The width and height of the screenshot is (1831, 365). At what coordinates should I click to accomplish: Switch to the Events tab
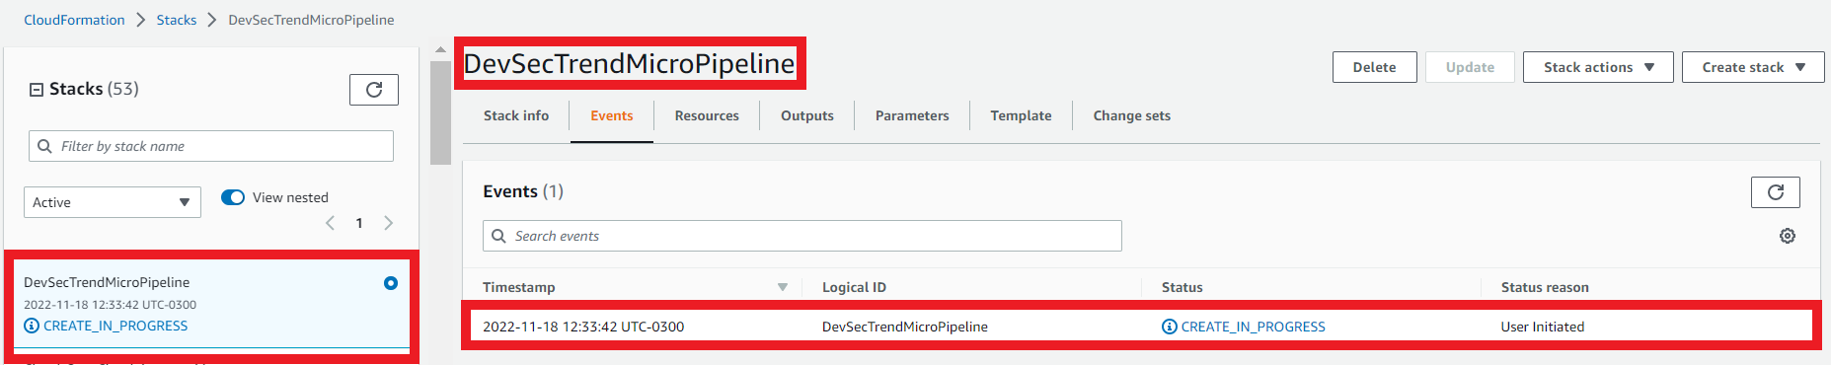[x=612, y=115]
